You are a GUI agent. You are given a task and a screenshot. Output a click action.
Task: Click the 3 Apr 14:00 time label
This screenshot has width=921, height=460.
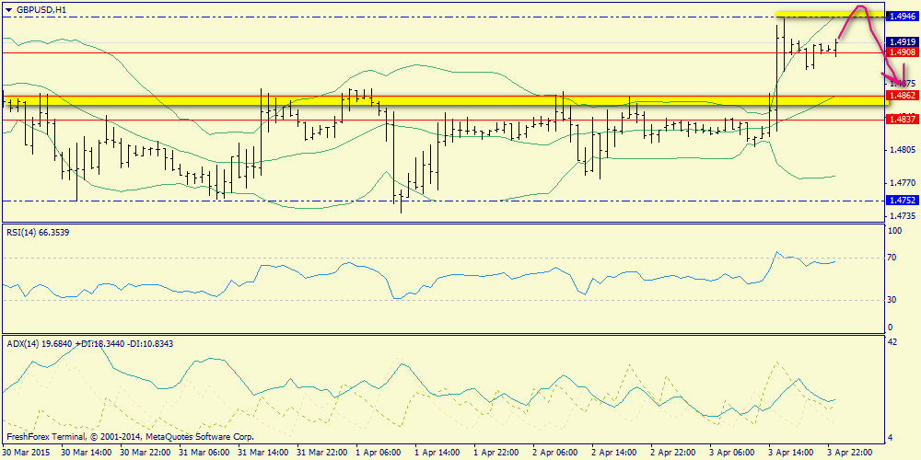tap(792, 453)
